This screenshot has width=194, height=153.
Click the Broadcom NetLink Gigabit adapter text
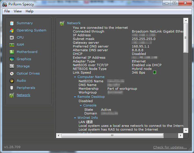(x=157, y=32)
